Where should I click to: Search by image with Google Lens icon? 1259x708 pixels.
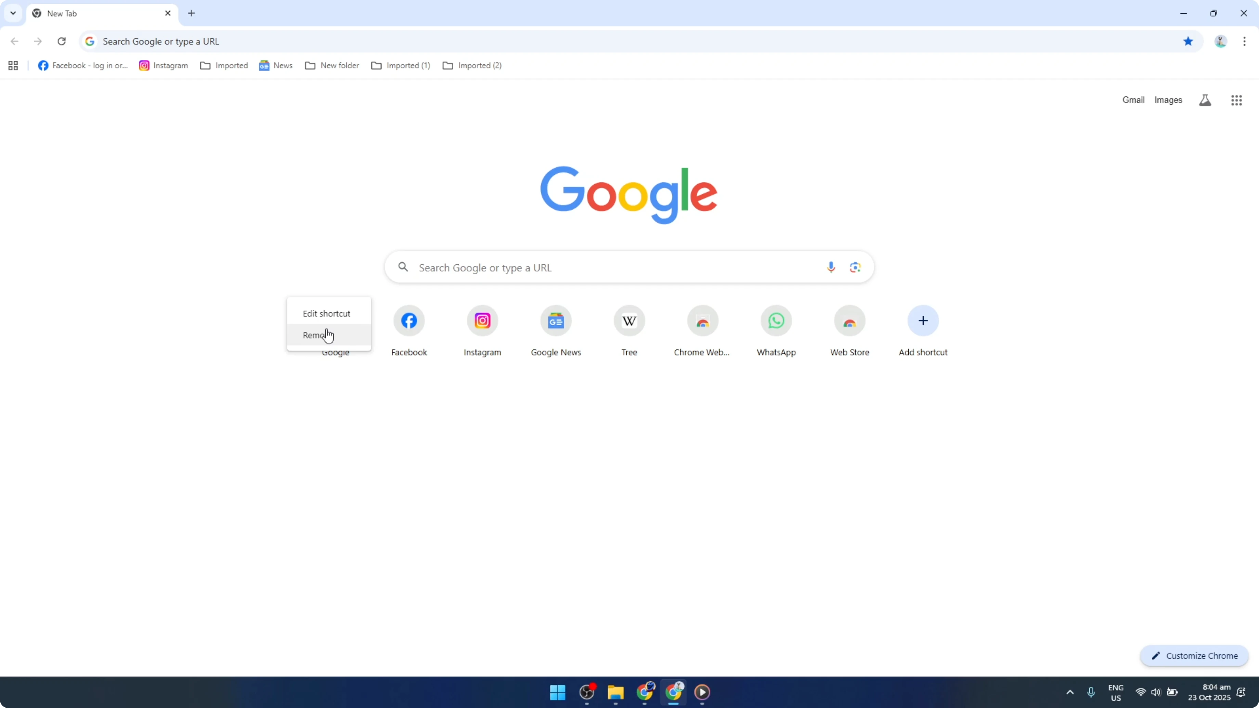coord(855,267)
